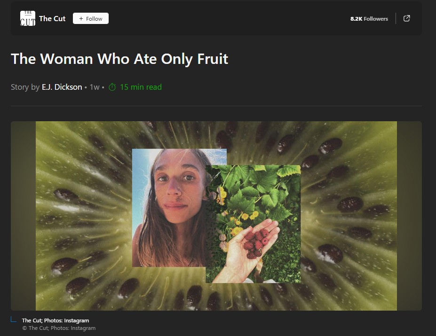View the 8.2K Followers count
This screenshot has height=336, width=436.
(369, 19)
